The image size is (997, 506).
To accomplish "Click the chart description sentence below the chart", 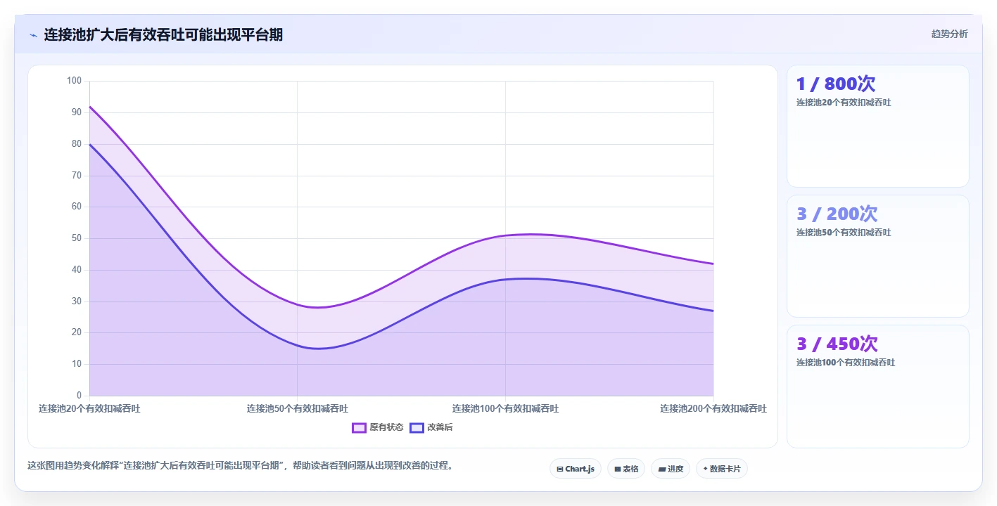I will 241,465.
